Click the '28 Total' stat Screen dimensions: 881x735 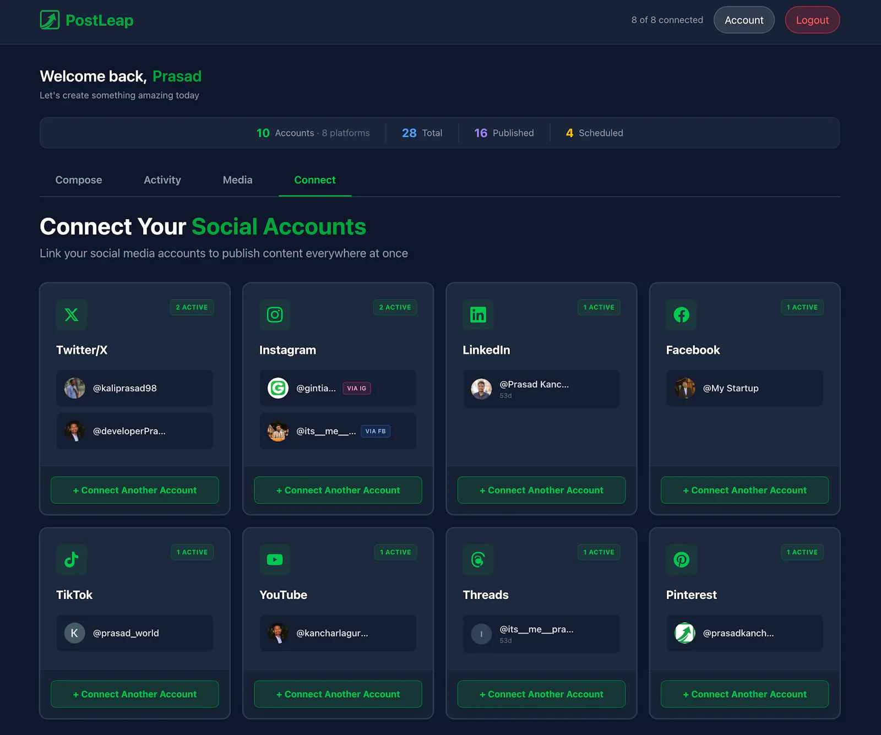[x=422, y=133]
